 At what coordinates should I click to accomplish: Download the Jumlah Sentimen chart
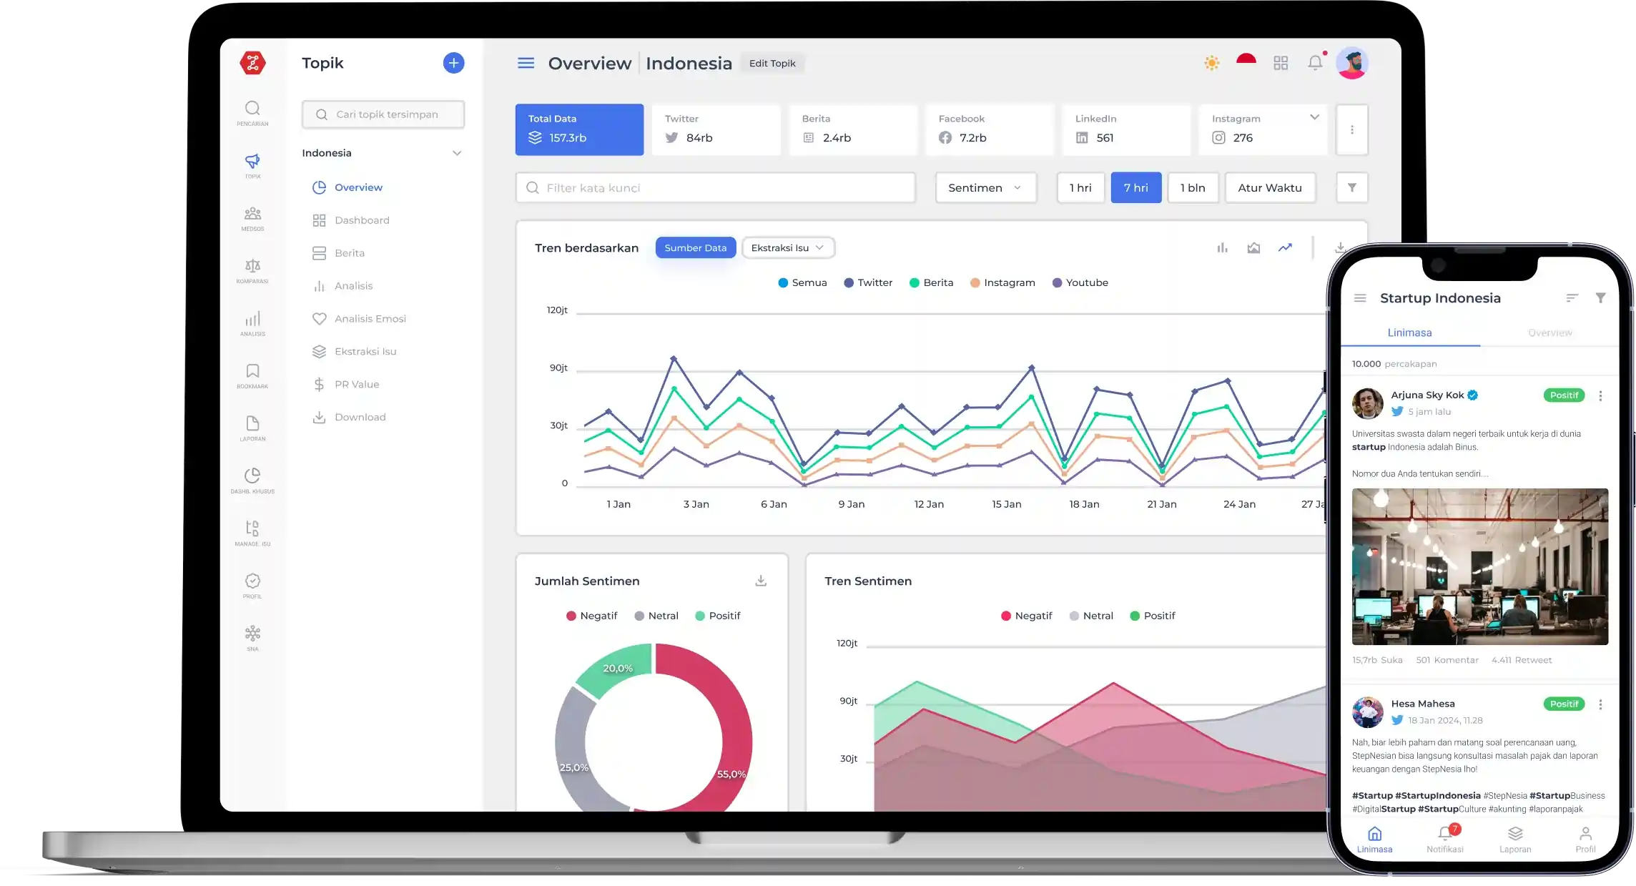[761, 581]
